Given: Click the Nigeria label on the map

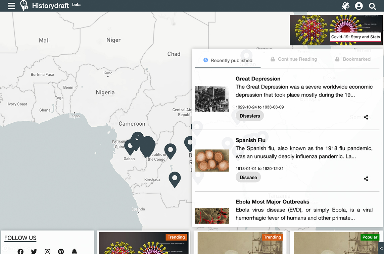Looking at the screenshot, I should click(105, 92).
